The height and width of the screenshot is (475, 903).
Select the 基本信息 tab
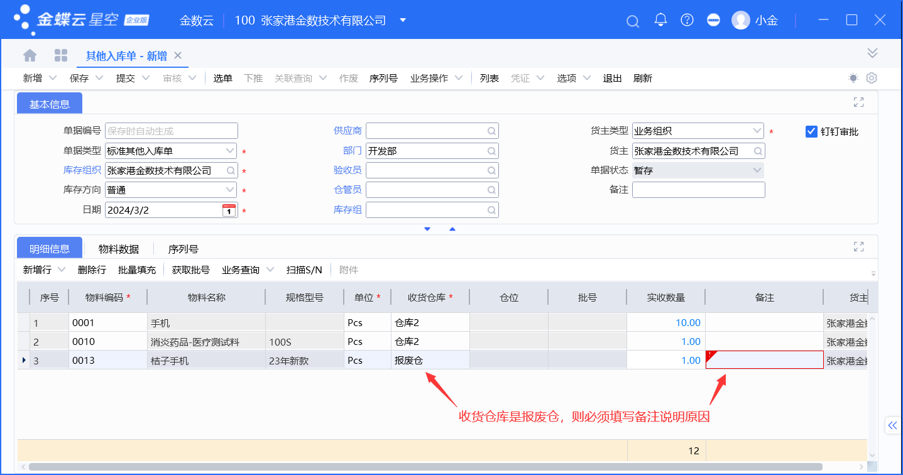[x=50, y=104]
